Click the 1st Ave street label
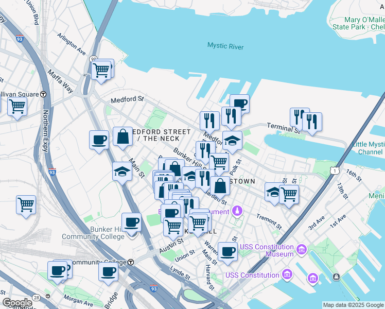Image resolution: width=385 pixels, height=309 pixels. [x=338, y=221]
